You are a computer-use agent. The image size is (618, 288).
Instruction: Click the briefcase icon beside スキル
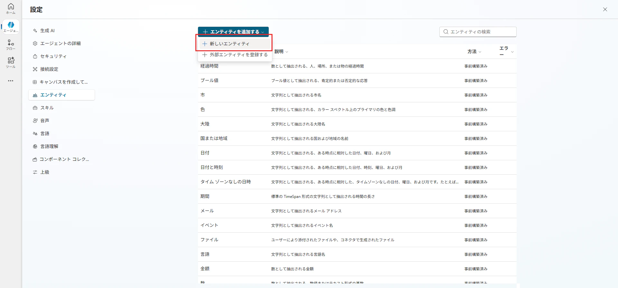point(35,108)
